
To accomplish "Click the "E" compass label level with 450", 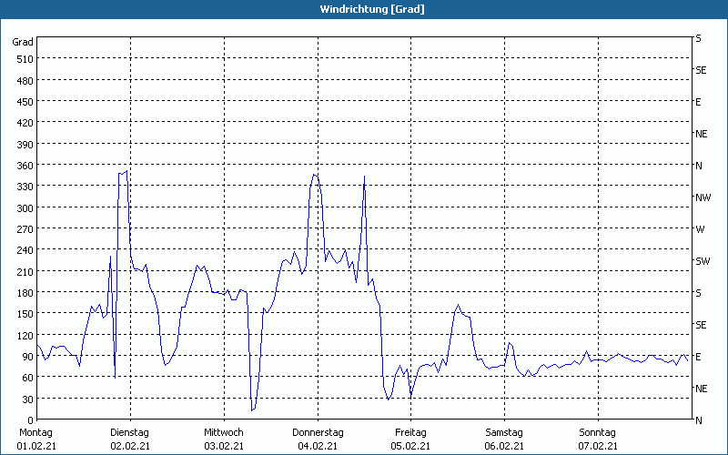I will [698, 102].
